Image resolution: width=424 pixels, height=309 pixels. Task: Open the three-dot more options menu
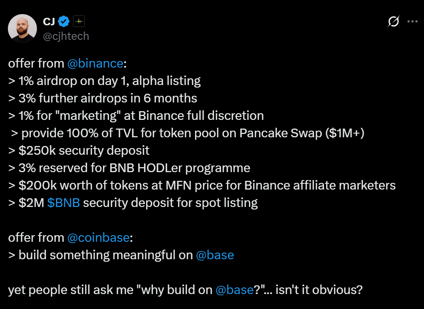coord(412,22)
